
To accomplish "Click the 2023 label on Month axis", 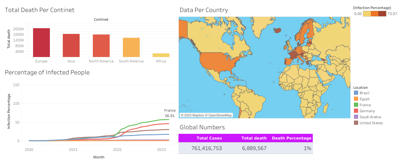I will tap(161, 149).
